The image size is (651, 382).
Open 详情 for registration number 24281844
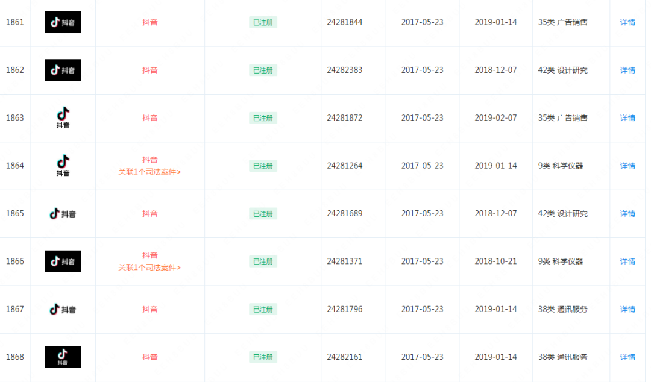coord(627,22)
